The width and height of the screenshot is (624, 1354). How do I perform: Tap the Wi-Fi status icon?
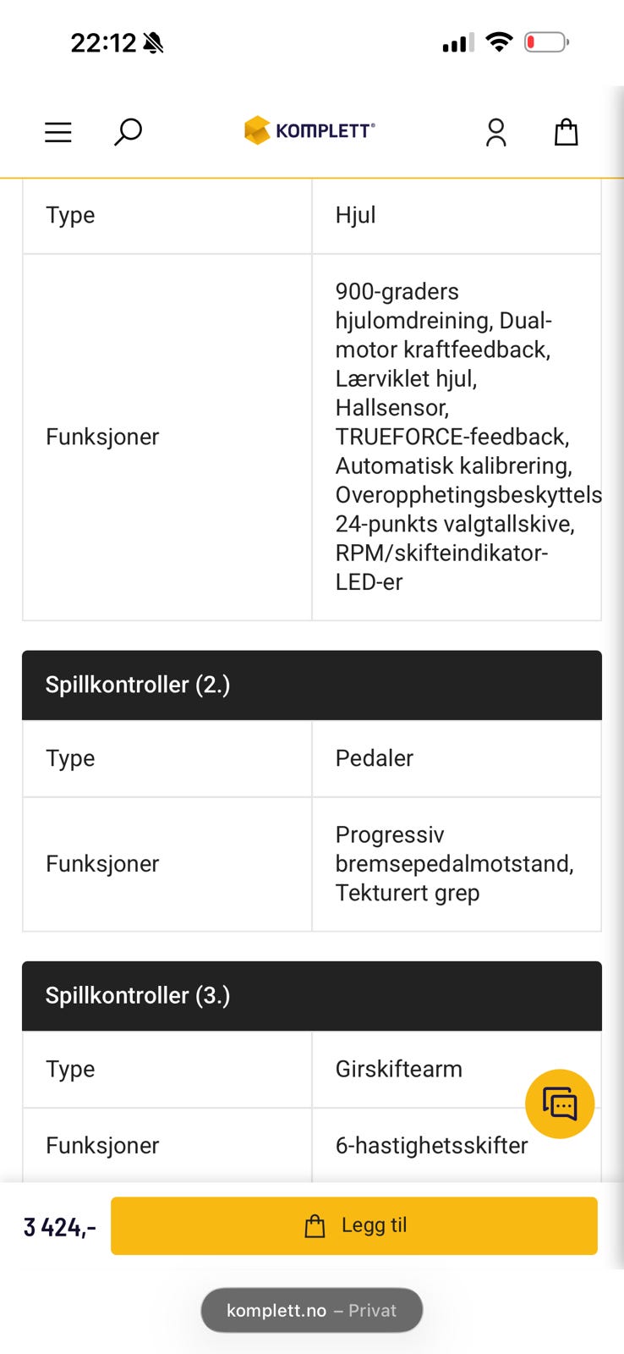coord(500,42)
